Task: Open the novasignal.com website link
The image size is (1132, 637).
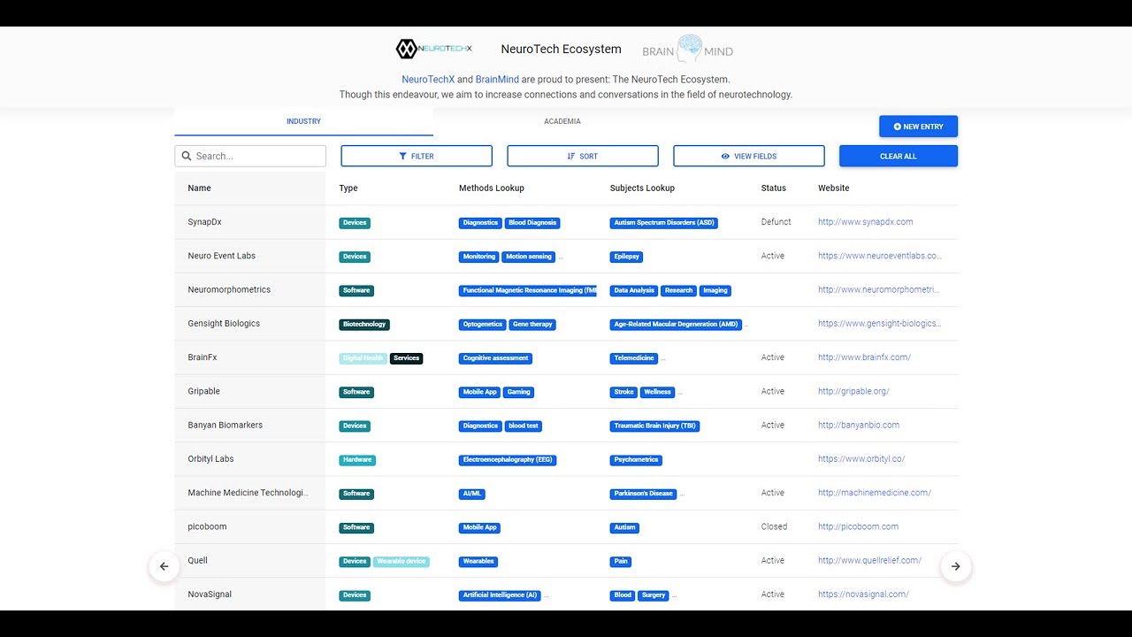Action: pos(863,595)
